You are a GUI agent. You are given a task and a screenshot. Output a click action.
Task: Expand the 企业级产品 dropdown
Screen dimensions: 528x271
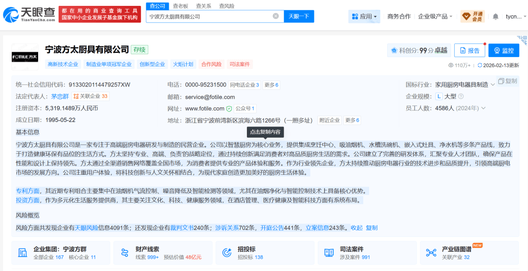click(x=435, y=16)
